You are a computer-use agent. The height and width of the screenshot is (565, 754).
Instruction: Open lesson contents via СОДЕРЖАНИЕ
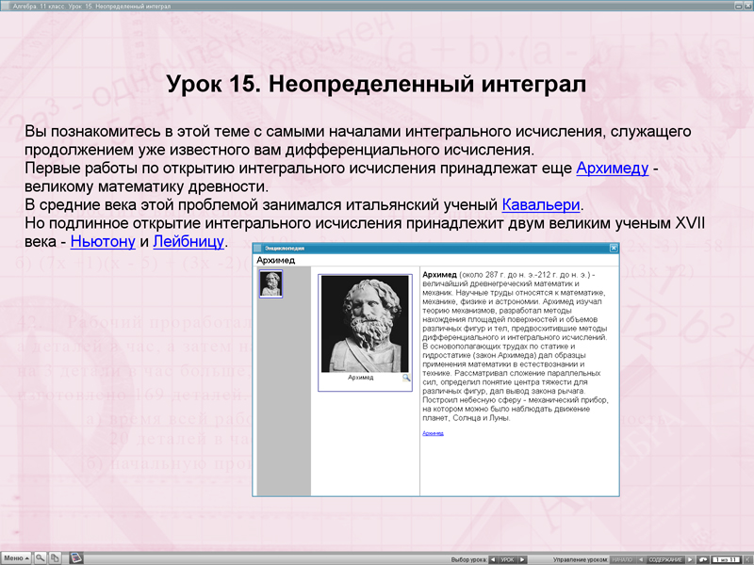664,557
